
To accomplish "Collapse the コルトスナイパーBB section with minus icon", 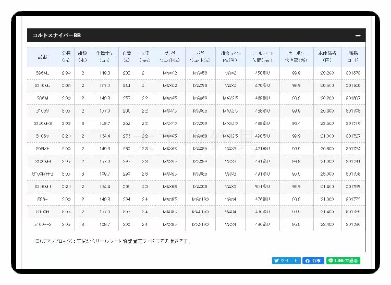I will [358, 35].
